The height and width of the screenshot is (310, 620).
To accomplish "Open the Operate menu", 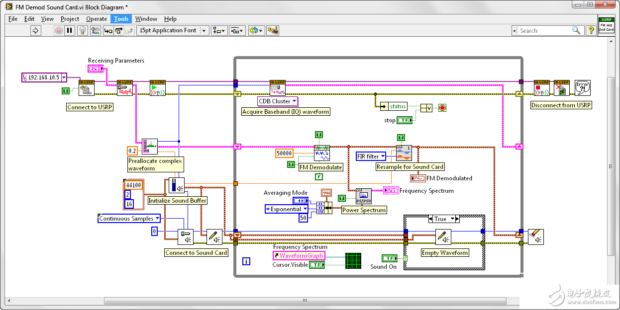I will tap(97, 19).
